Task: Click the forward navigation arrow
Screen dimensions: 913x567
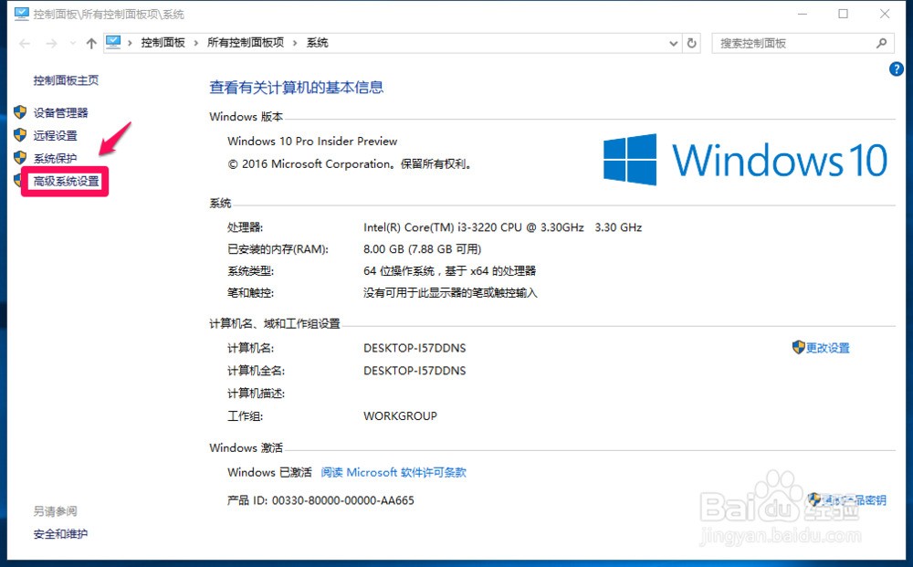Action: [51, 43]
